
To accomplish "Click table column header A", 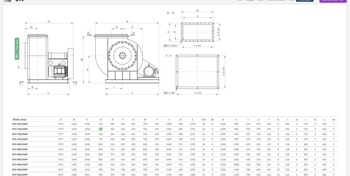I will pyautogui.click(x=61, y=120).
